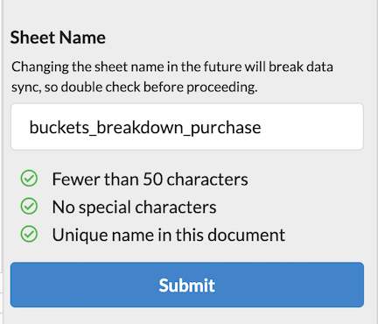
Task: Select the Unique name in this document label
Action: point(169,235)
